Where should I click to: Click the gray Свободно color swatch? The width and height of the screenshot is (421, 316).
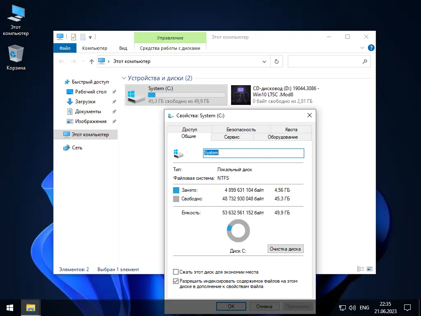pyautogui.click(x=176, y=199)
